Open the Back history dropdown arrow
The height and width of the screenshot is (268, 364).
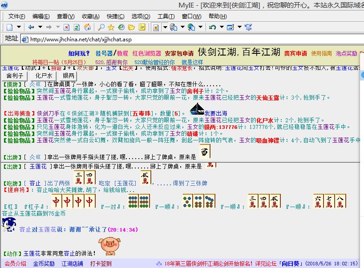pyautogui.click(x=40, y=27)
